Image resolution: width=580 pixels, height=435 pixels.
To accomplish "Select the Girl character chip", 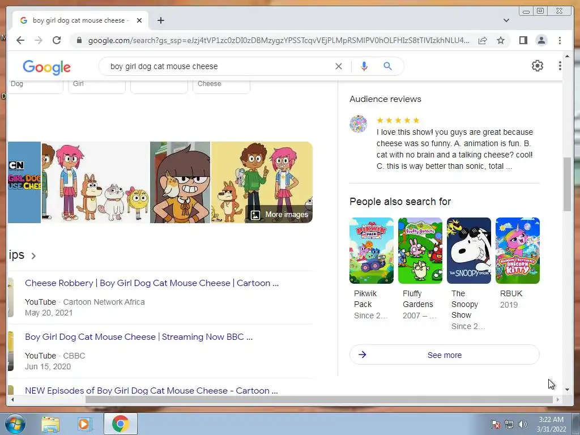I will (x=97, y=87).
